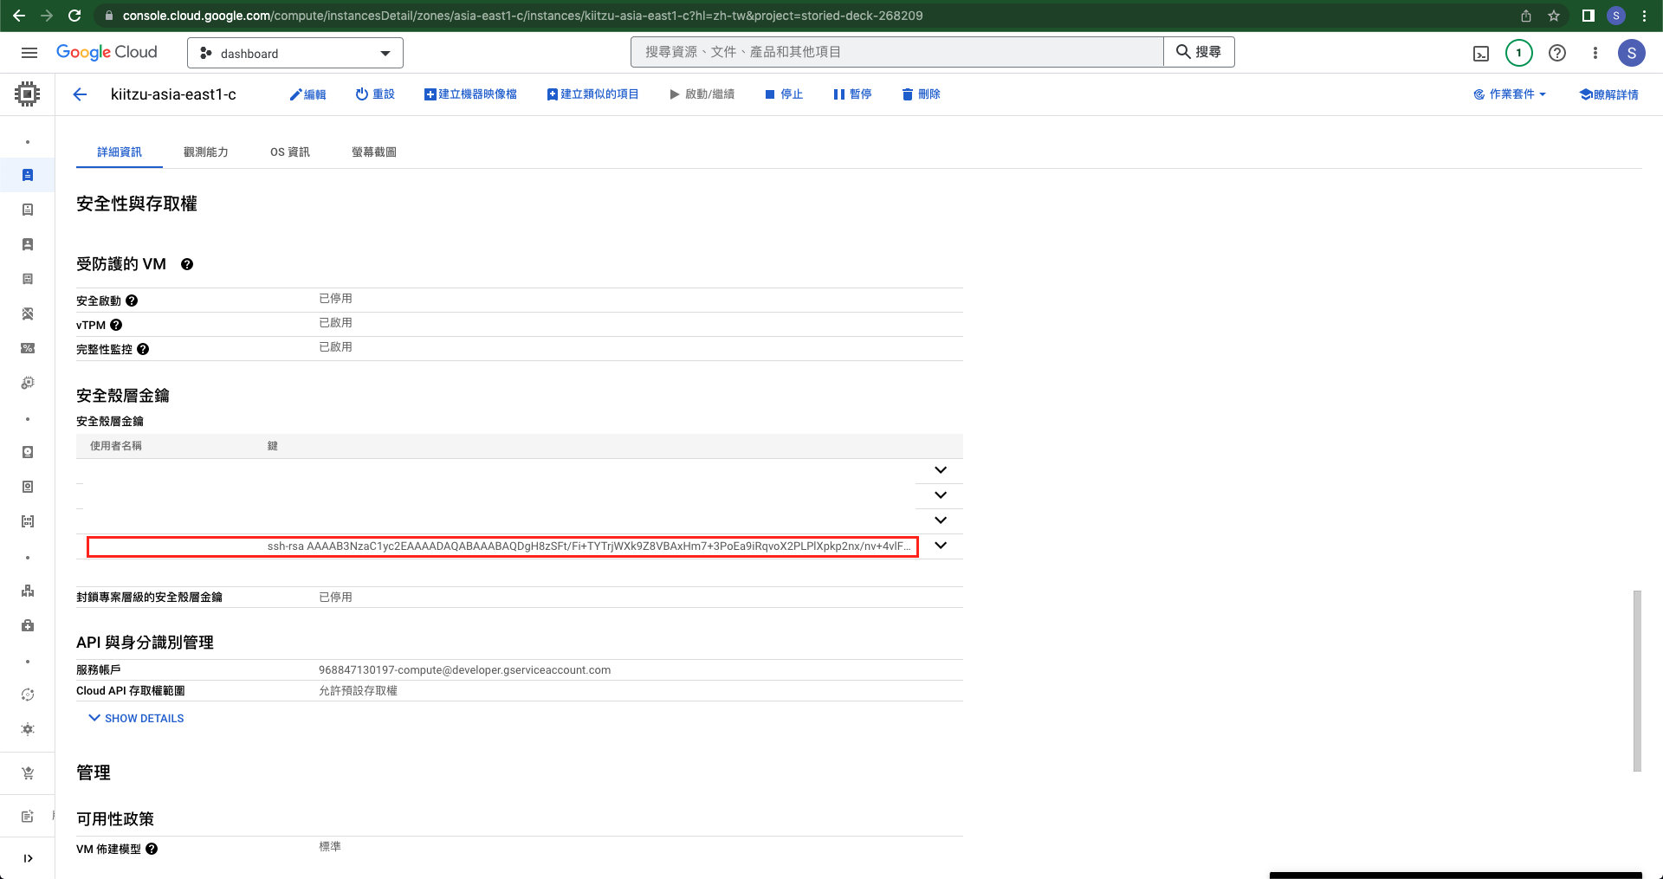Open the first disk icon below the sidebar's second dot
Image resolution: width=1663 pixels, height=879 pixels.
[x=28, y=452]
